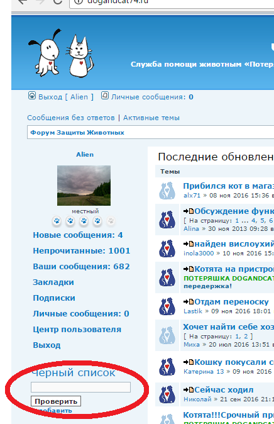Go to page 2 of Хочет найти себе хозяина
274x424 pixels.
[x=246, y=337]
